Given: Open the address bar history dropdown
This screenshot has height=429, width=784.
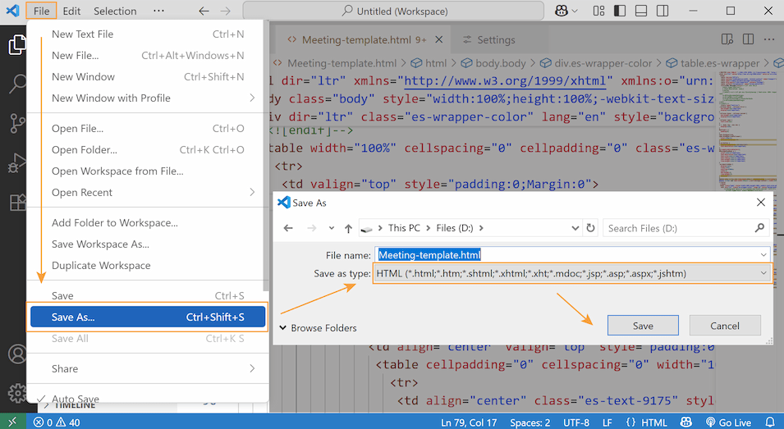Looking at the screenshot, I should pyautogui.click(x=575, y=228).
